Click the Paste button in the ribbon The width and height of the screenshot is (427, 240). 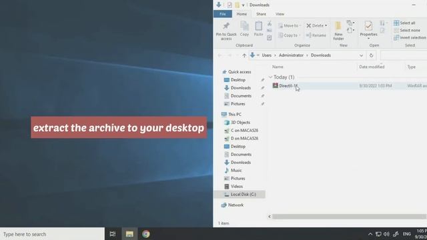pos(258,29)
